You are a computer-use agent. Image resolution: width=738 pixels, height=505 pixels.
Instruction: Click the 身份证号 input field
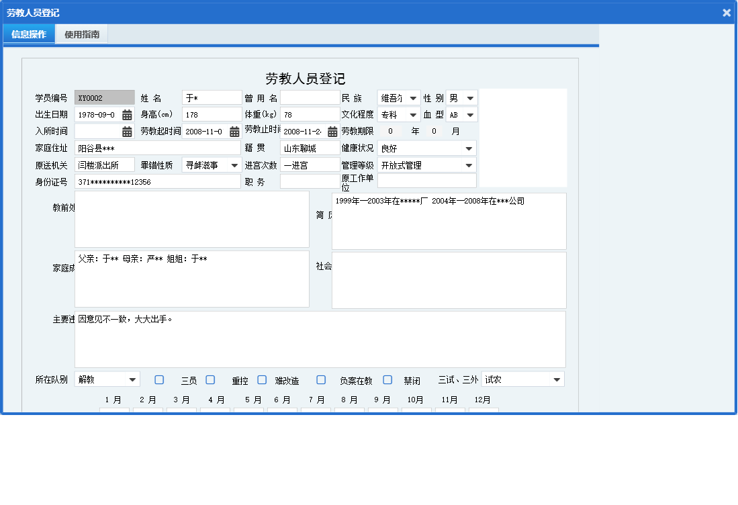coord(158,181)
